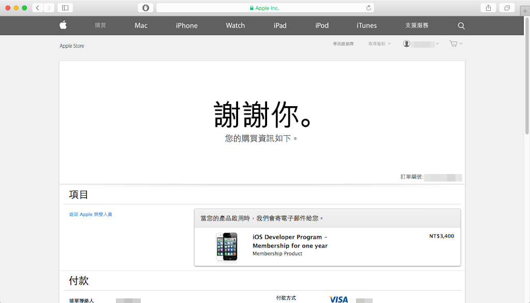Screen dimensions: 530x303
Task: Expand the 取得協助 dropdown
Action: pyautogui.click(x=379, y=44)
